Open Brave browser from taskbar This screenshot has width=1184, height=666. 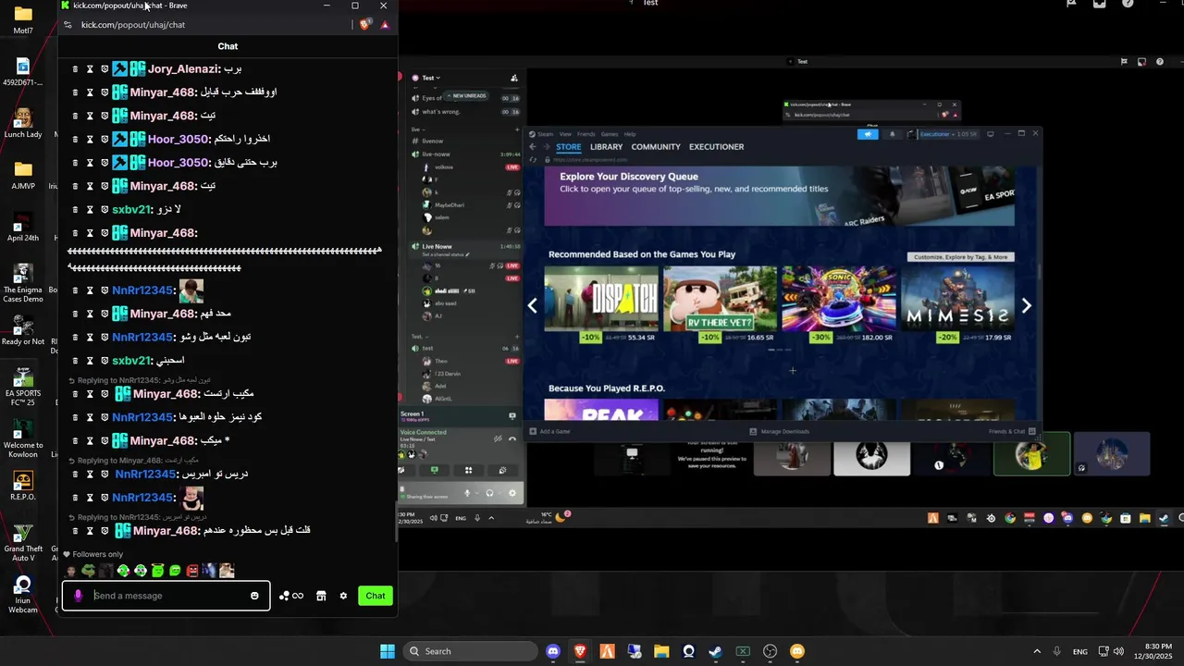pos(580,651)
